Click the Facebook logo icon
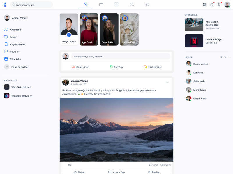 [x=5, y=5]
